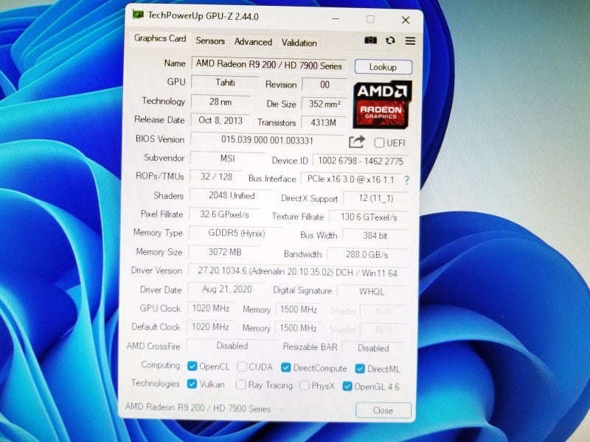Image resolution: width=590 pixels, height=442 pixels.
Task: Click the Bus Interface question mark
Action: [407, 180]
